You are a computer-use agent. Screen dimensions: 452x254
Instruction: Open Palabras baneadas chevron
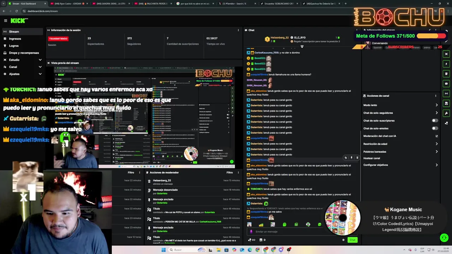(x=436, y=152)
